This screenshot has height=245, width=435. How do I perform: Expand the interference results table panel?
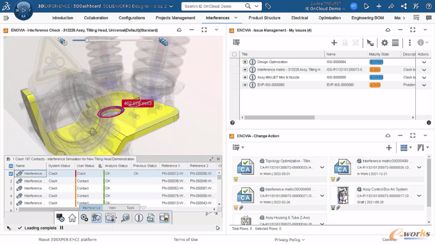tap(211, 159)
